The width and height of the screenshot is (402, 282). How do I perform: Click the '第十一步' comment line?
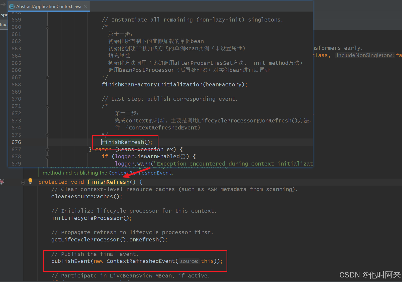point(120,34)
